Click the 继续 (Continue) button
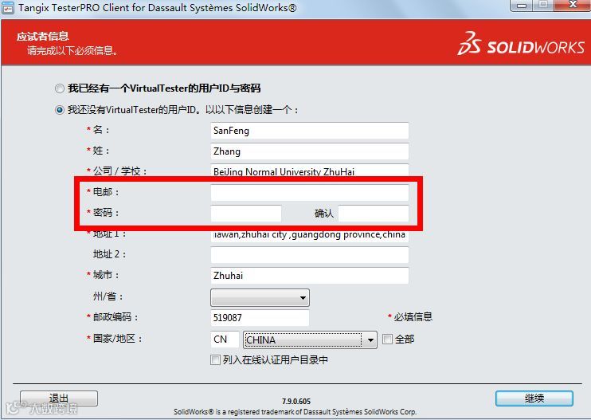The height and width of the screenshot is (420, 591). click(534, 398)
